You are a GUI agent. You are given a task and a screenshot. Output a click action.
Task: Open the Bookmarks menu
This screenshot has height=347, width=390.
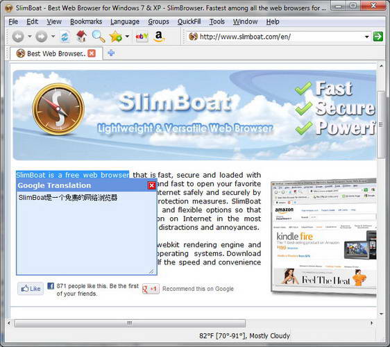(x=86, y=22)
